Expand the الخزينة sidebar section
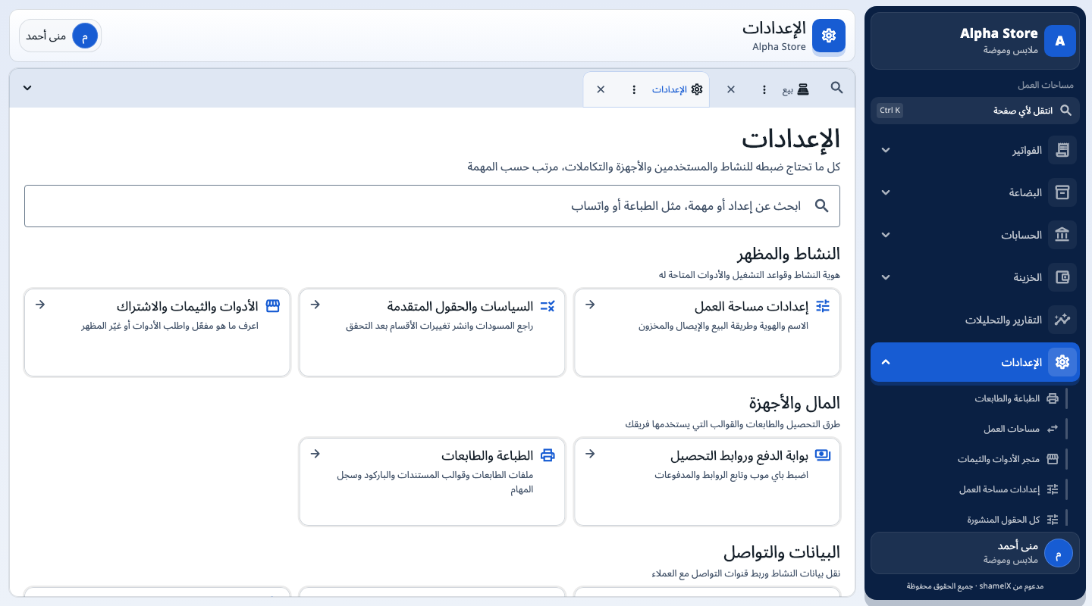1092x606 pixels. pos(886,277)
